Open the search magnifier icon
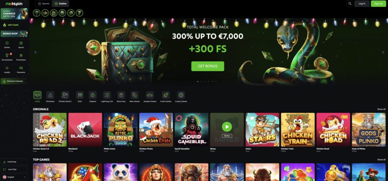Screen dimensions: 388x181 point(350,4)
